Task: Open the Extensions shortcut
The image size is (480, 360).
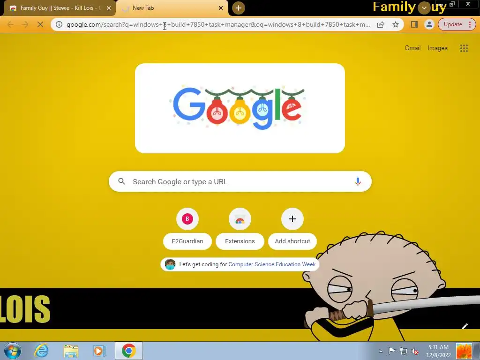Action: point(240,229)
